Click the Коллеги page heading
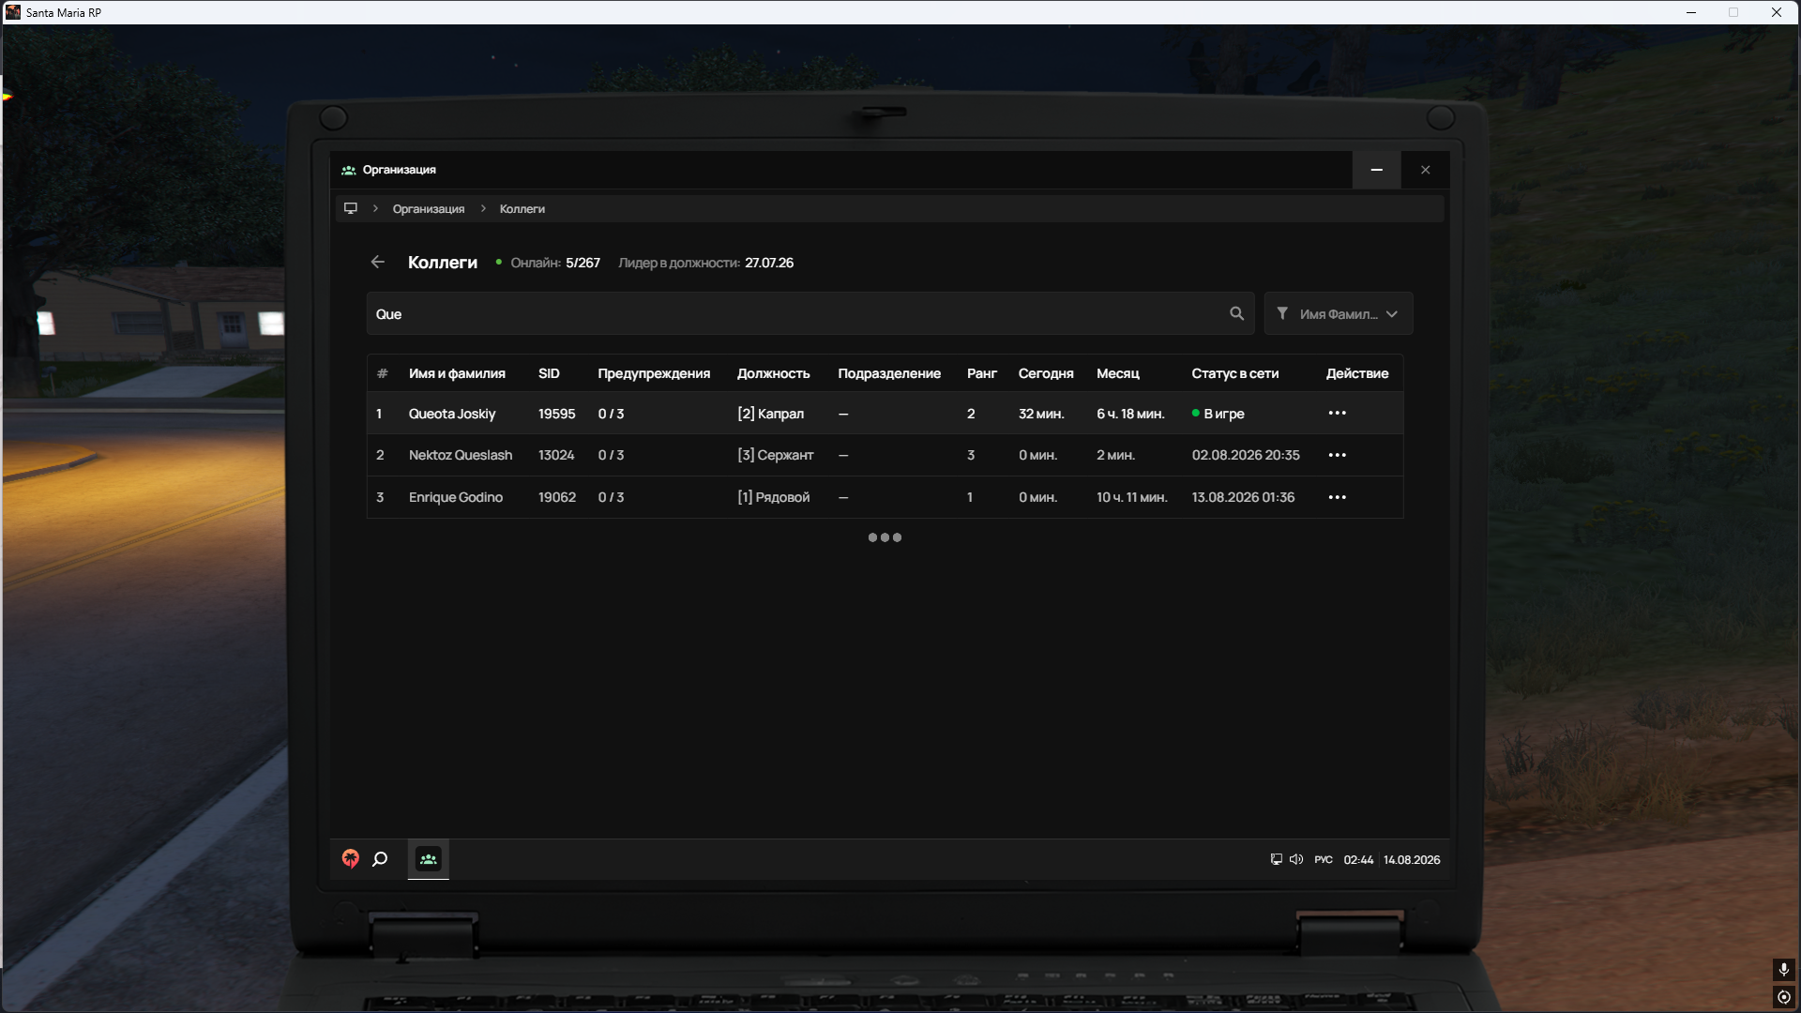 (x=443, y=263)
